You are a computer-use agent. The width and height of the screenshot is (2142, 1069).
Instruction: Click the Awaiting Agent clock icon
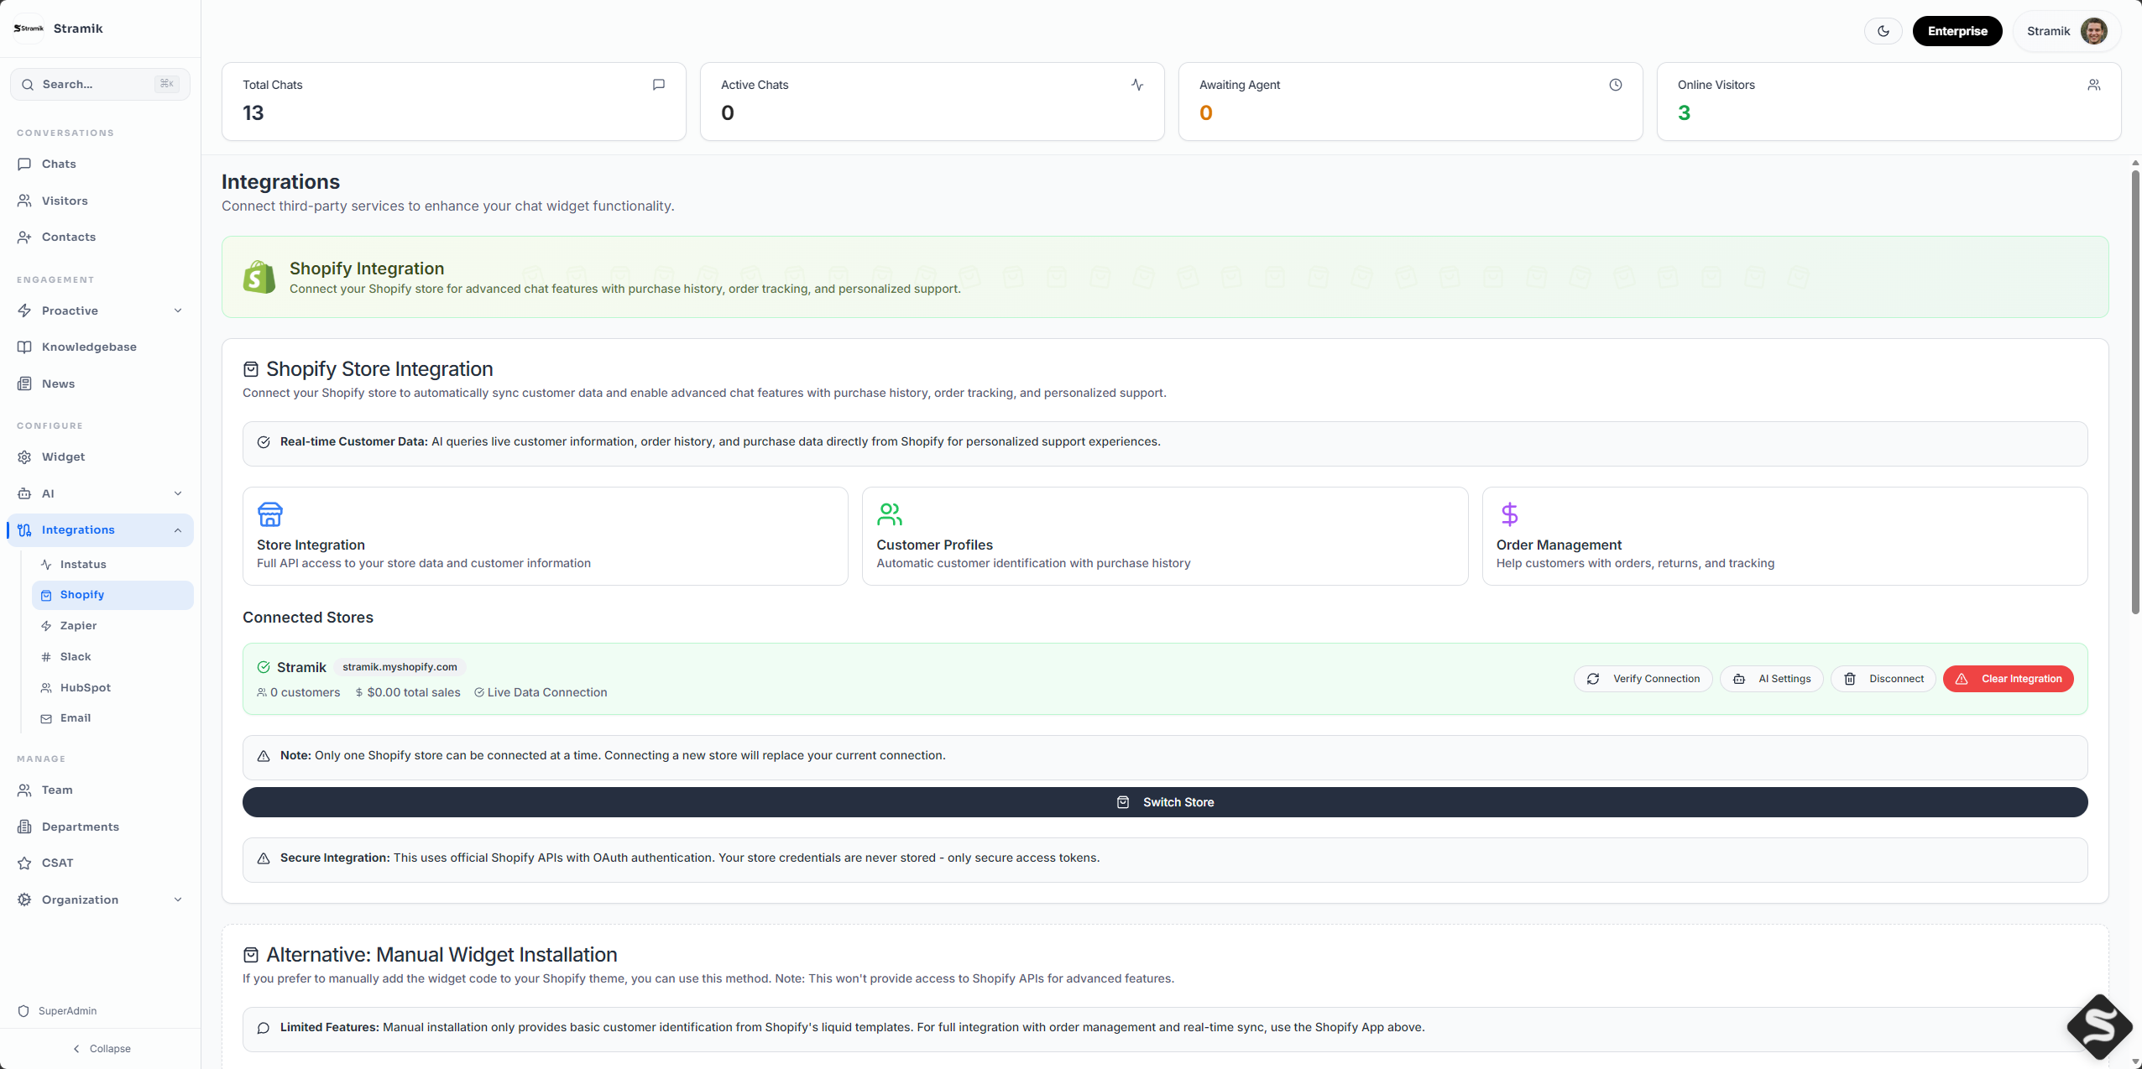coord(1615,85)
